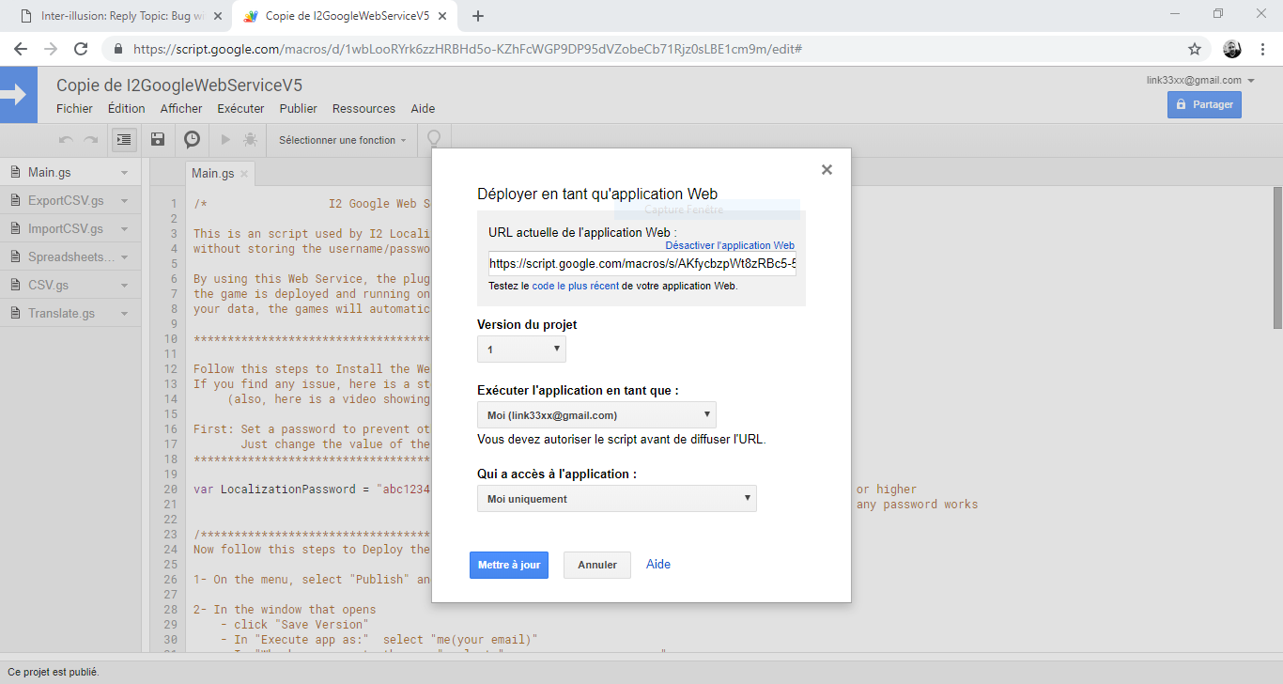Click the Désactiver l'application Web link
Viewport: 1283px width, 684px height.
pos(730,245)
